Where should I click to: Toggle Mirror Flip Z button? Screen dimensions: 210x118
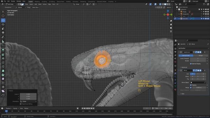coord(203,79)
